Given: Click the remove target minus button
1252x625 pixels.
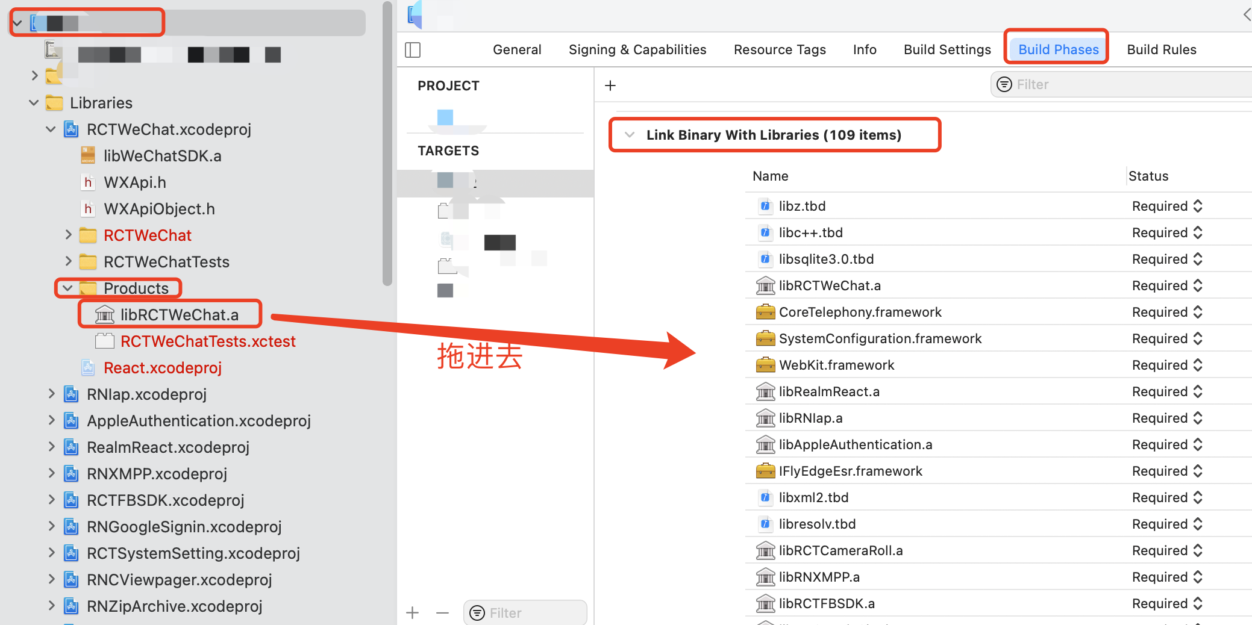Looking at the screenshot, I should [x=442, y=613].
